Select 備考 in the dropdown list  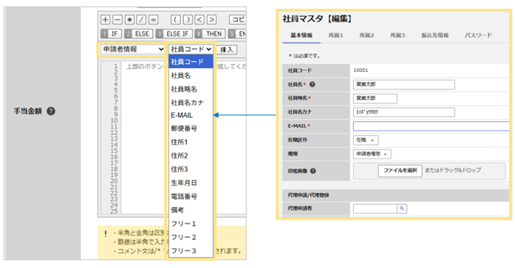tap(191, 210)
